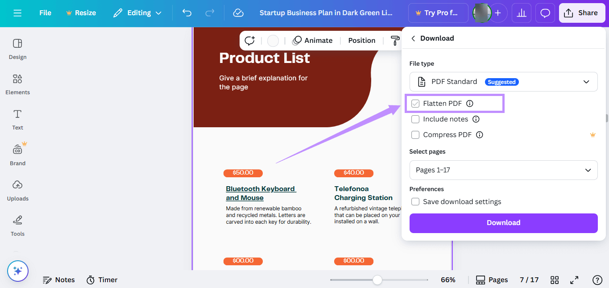Open the comments icon in the top bar

tap(545, 13)
